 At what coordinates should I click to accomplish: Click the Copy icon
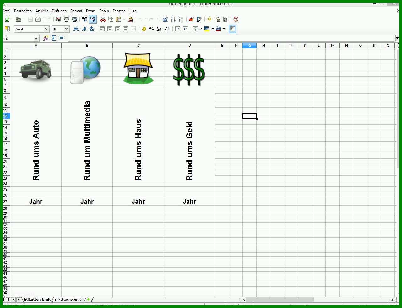111,19
